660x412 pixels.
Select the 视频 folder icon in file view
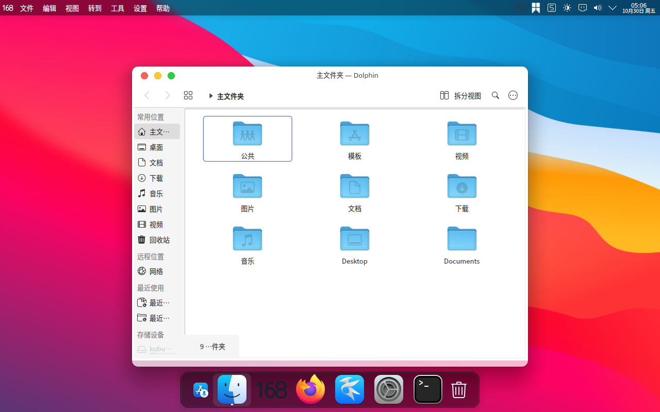462,133
